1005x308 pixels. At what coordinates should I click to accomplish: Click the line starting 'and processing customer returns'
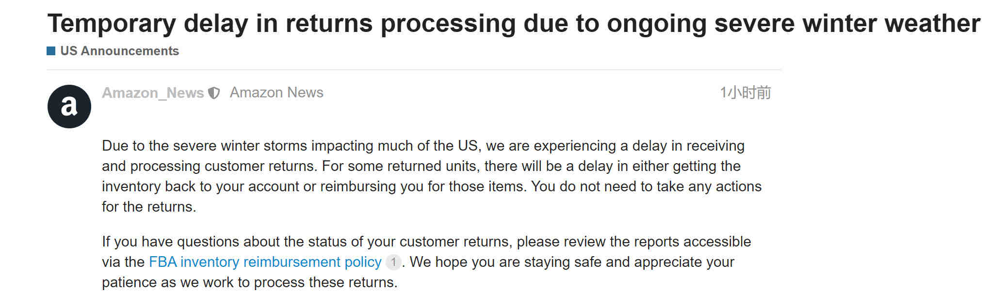421,166
